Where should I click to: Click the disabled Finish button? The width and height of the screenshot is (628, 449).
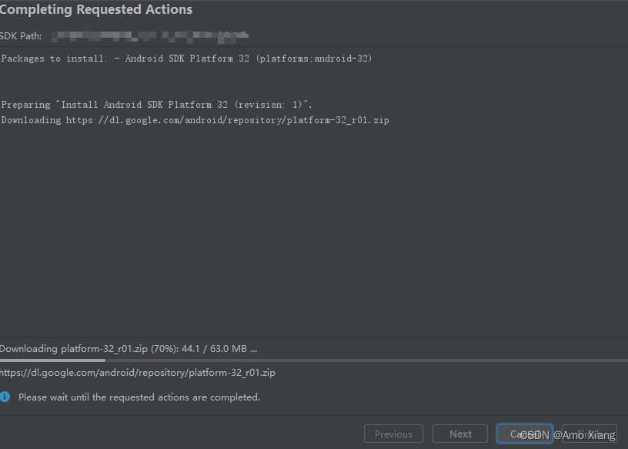(x=590, y=434)
